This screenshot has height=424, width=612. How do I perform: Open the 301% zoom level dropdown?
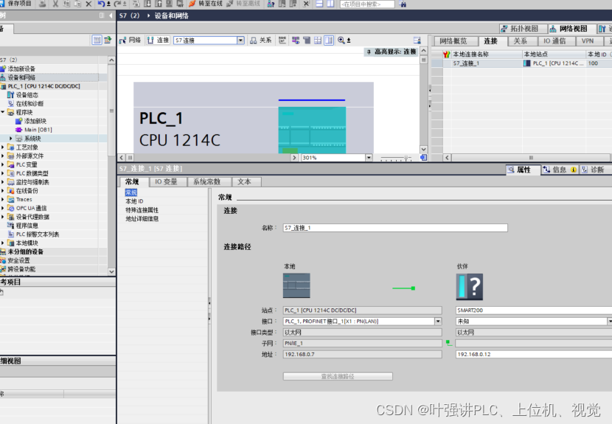[x=369, y=158]
